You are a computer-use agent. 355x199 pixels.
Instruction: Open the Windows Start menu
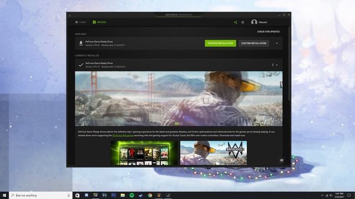[x=4, y=195]
